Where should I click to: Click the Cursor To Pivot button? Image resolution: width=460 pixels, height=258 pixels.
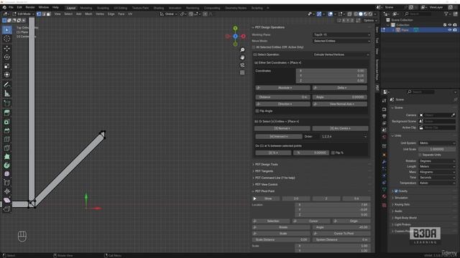tap(341, 234)
